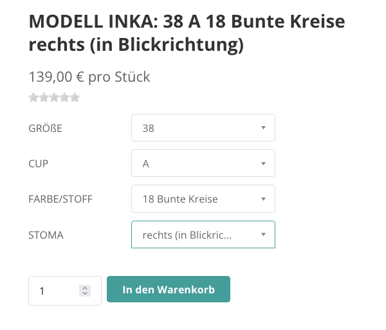Image resolution: width=386 pixels, height=330 pixels.
Task: Click the In den Warenkorb button
Action: [169, 289]
